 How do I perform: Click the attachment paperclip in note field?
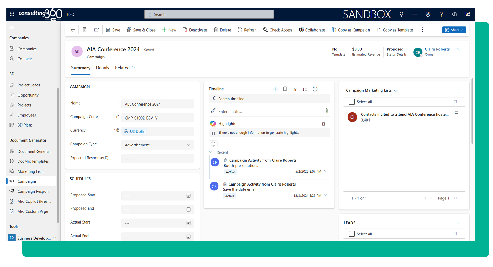pyautogui.click(x=327, y=111)
